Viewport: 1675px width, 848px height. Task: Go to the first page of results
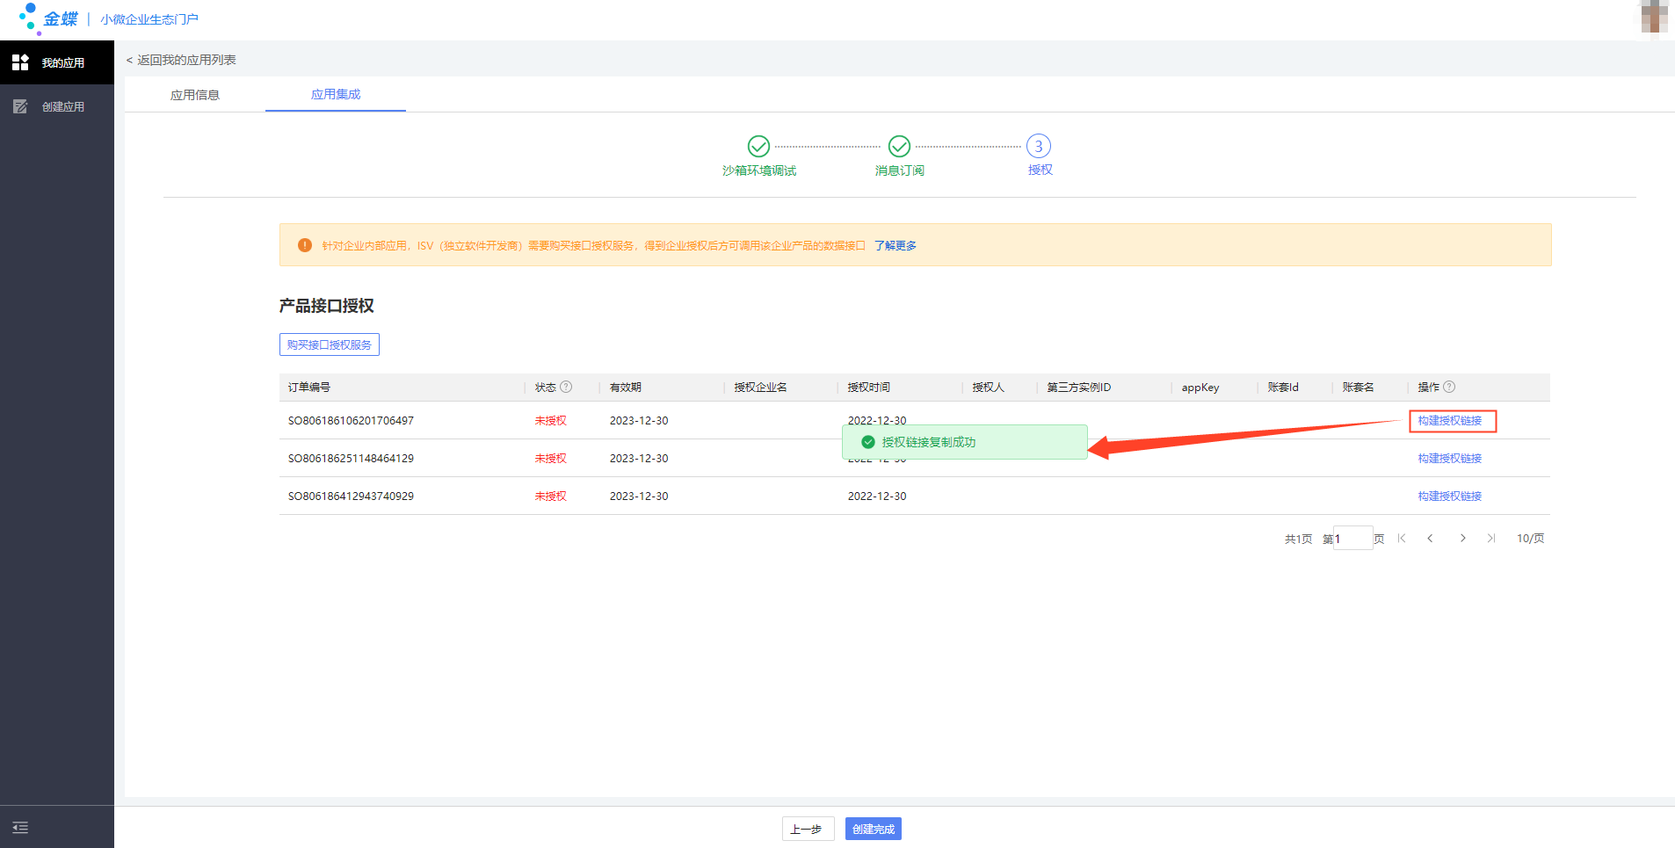click(x=1402, y=538)
